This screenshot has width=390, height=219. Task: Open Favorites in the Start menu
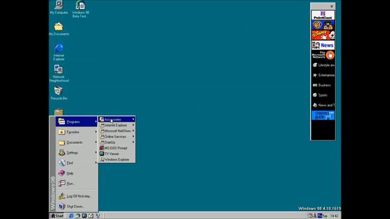[x=76, y=132]
